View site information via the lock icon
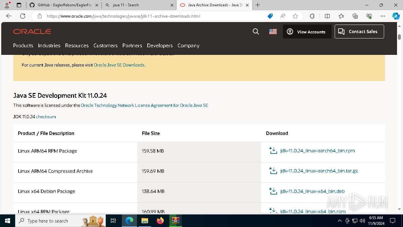This screenshot has height=227, width=403. point(40,16)
